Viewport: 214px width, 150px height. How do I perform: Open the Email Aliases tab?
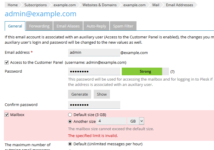click(68, 26)
